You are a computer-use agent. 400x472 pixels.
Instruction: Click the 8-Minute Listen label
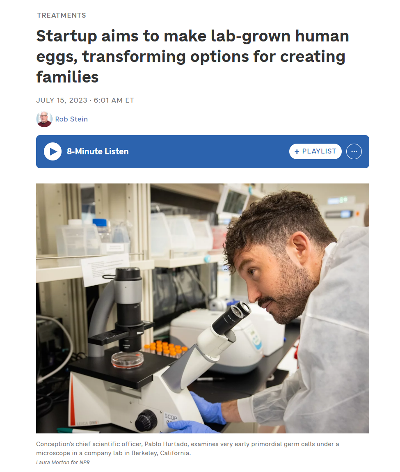(98, 151)
